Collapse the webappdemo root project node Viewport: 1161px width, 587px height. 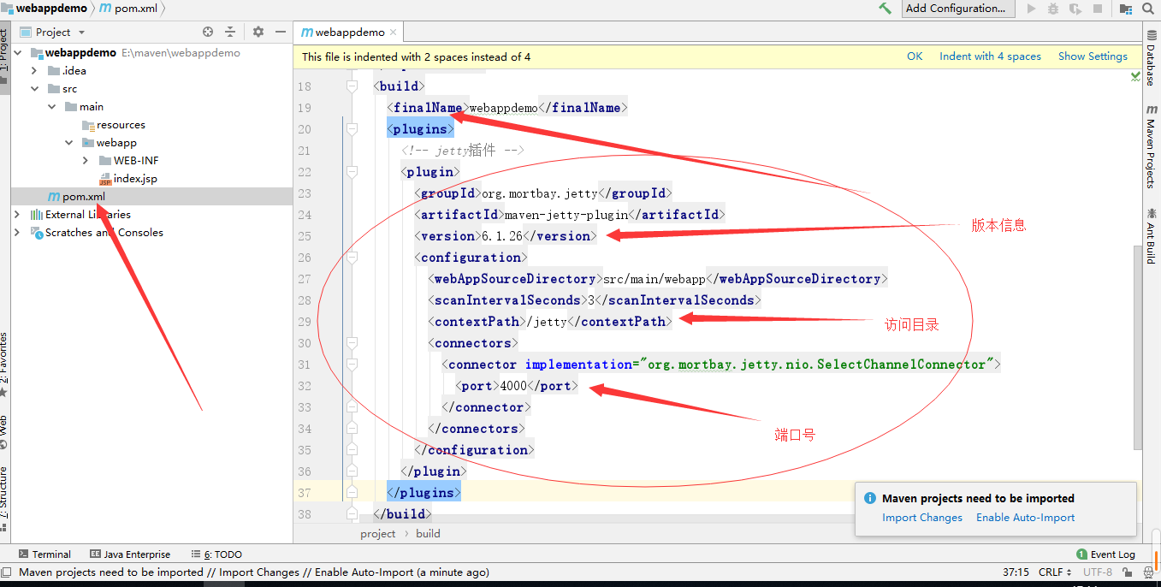pos(18,53)
